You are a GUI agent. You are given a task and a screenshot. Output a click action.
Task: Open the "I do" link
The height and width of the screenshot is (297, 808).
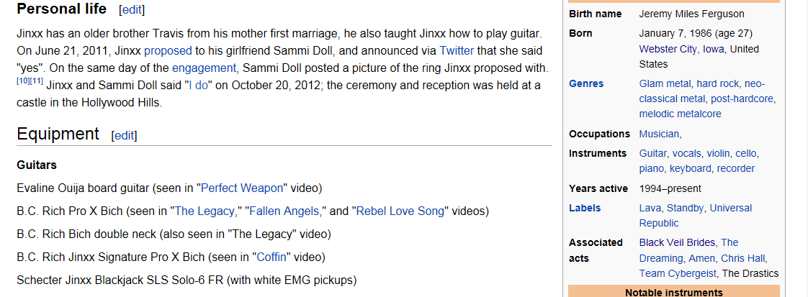197,86
